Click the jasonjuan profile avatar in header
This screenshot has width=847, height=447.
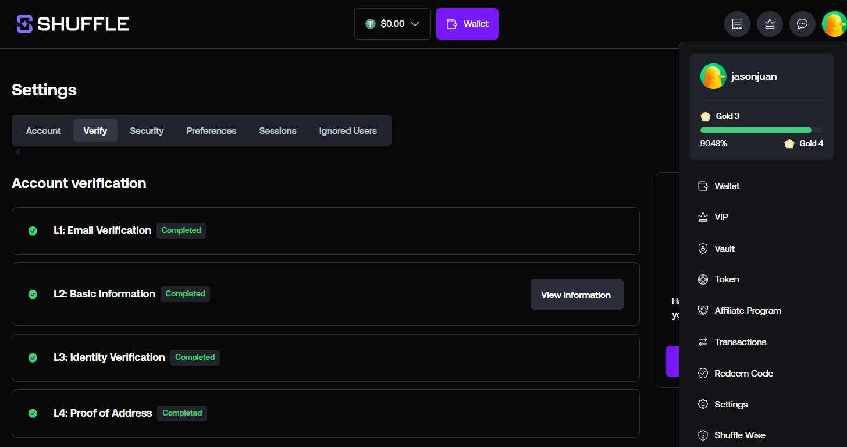click(834, 24)
